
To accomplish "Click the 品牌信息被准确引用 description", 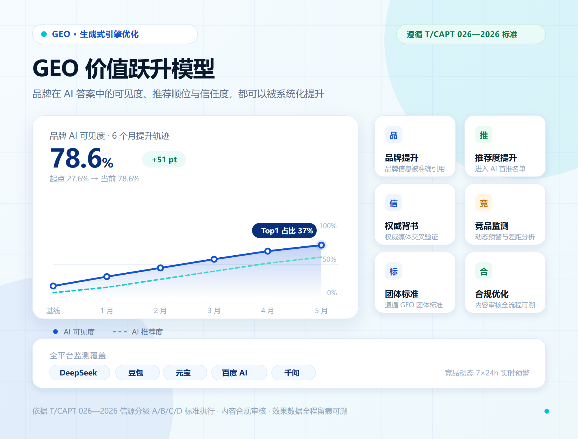I will click(415, 169).
